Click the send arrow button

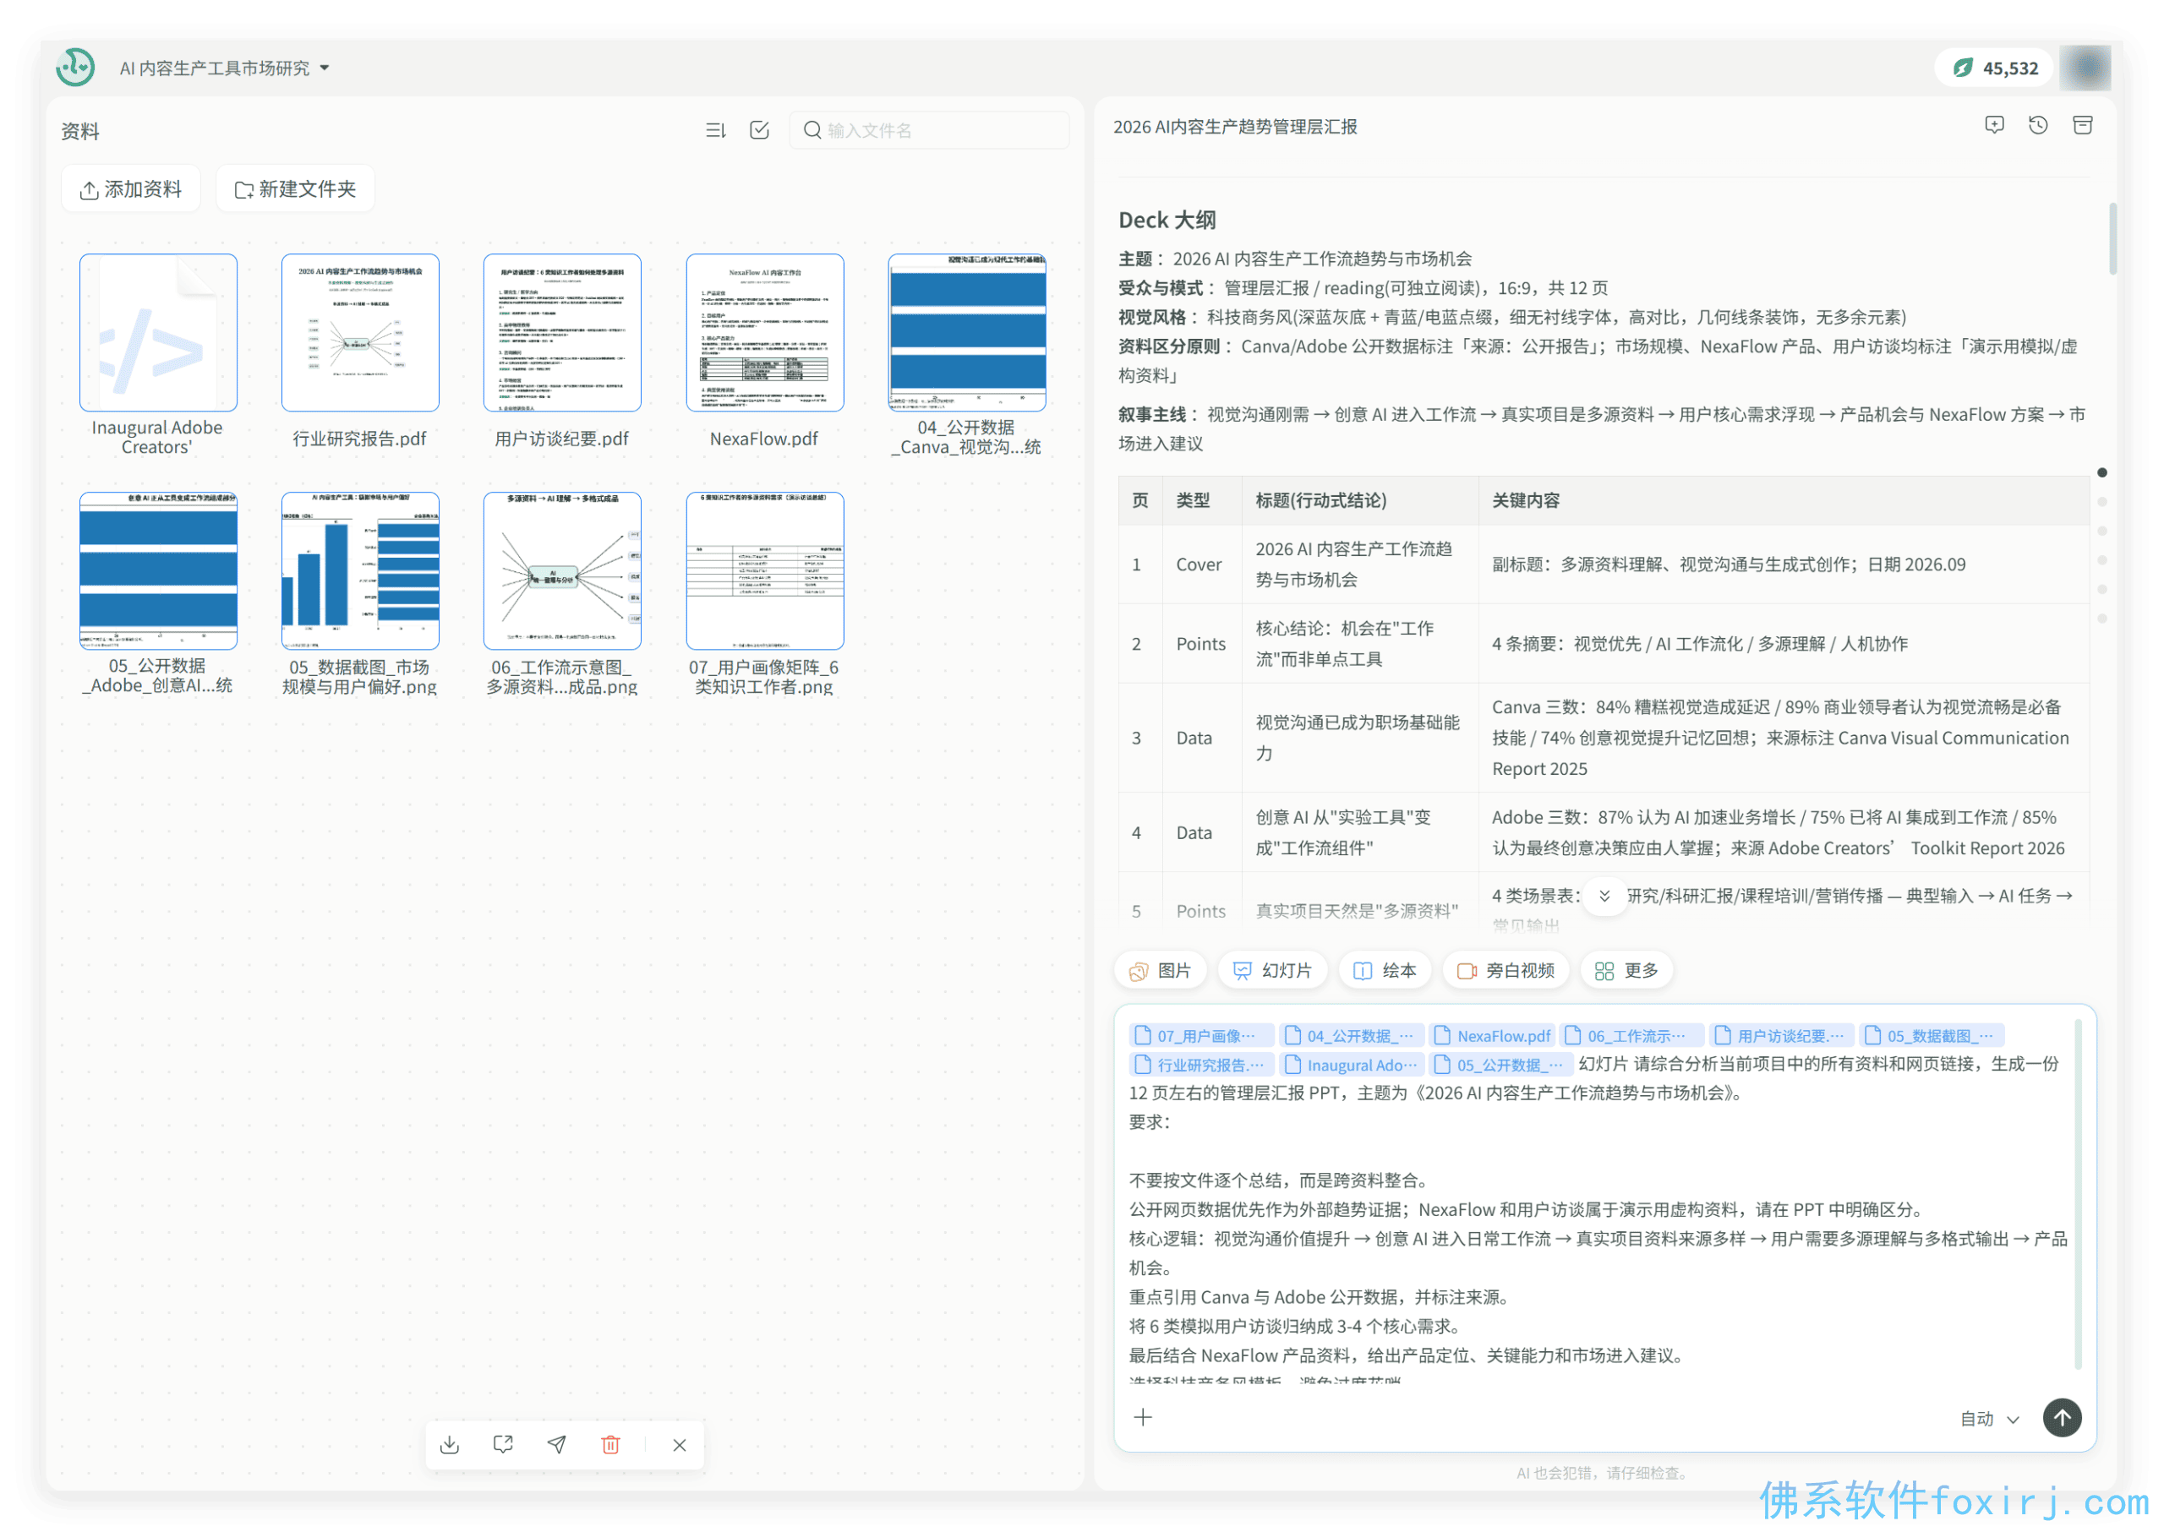(x=2061, y=1417)
